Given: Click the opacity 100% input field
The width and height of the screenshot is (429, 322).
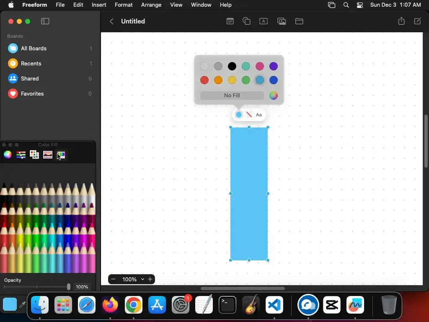Looking at the screenshot, I should [82, 287].
